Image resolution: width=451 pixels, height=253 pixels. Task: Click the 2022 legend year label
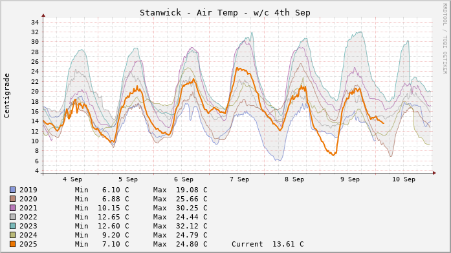point(28,217)
